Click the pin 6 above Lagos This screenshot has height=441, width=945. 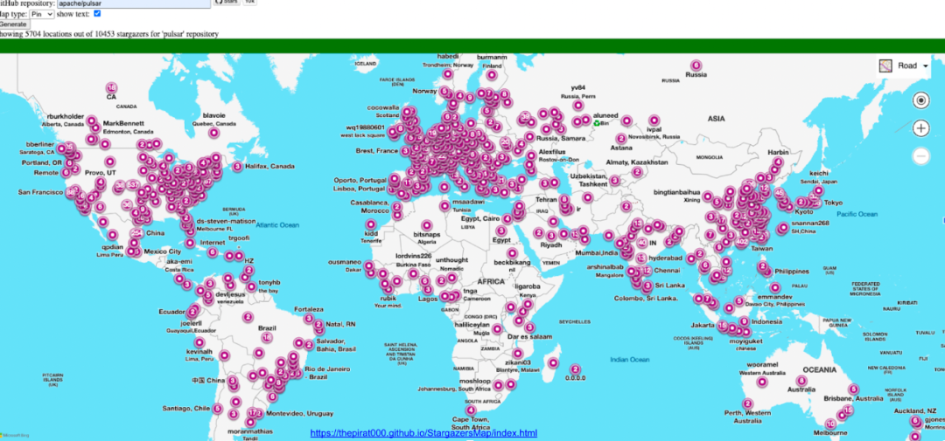point(425,281)
